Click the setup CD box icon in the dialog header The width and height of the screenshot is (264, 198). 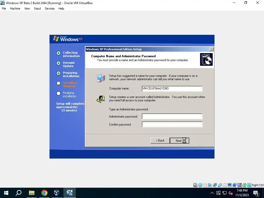[x=206, y=60]
